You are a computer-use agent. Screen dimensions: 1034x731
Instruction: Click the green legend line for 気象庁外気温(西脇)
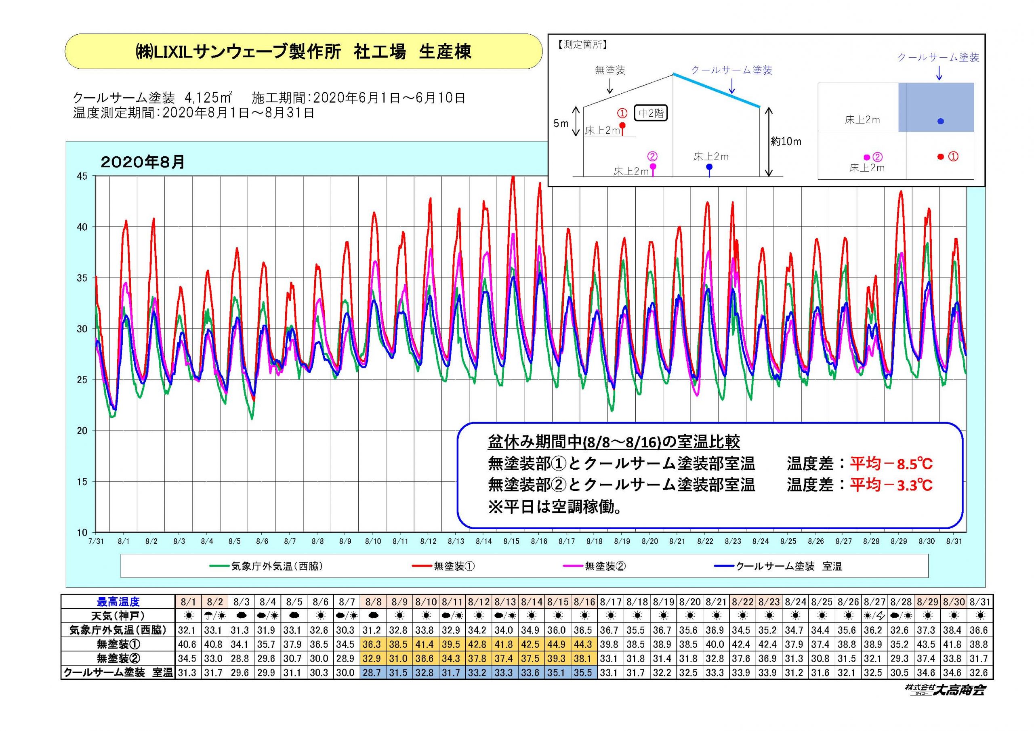click(220, 566)
